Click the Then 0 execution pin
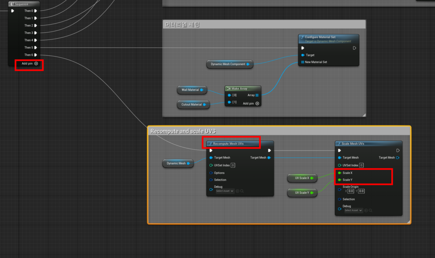Viewport: 435px width, 258px height. [x=36, y=11]
